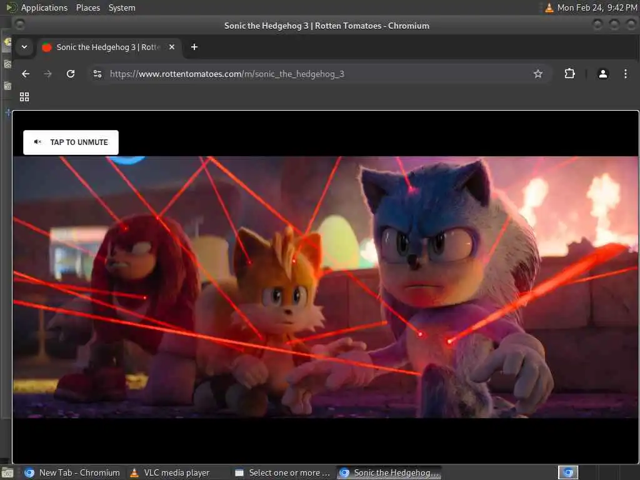This screenshot has width=640, height=480.
Task: Click the VLC cone tray icon
Action: click(x=549, y=7)
